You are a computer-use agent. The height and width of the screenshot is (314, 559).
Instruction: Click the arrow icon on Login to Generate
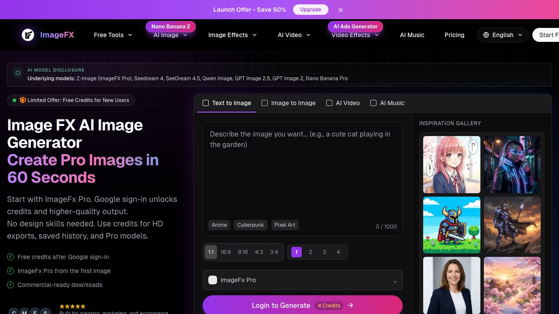[350, 305]
